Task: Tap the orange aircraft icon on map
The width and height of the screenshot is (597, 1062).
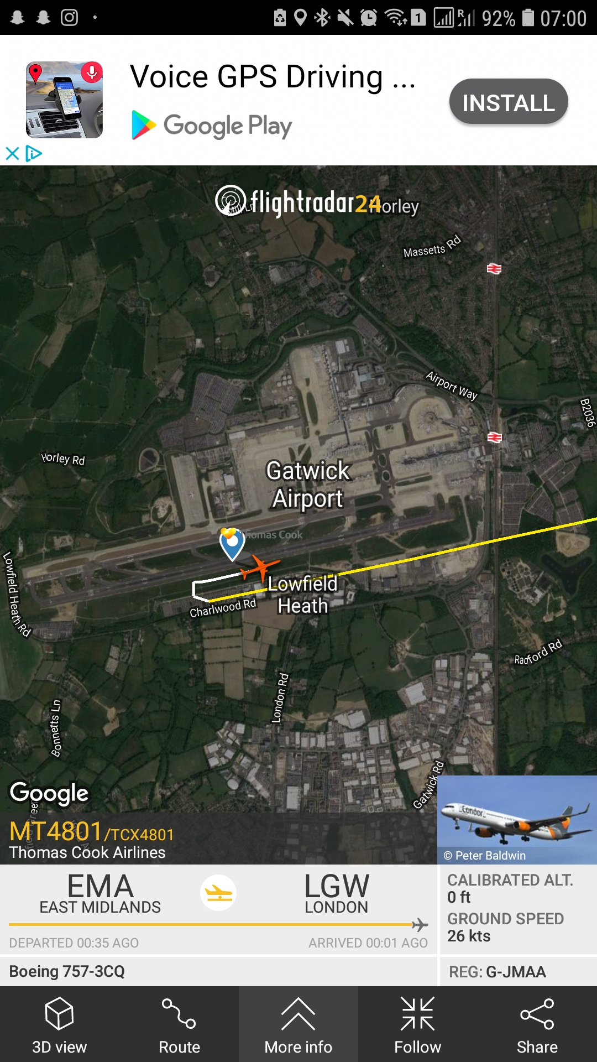Action: coord(259,568)
